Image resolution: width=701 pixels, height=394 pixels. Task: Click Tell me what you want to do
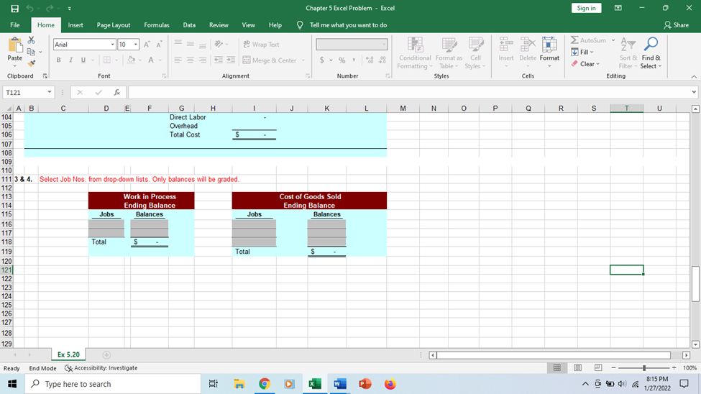coord(348,25)
